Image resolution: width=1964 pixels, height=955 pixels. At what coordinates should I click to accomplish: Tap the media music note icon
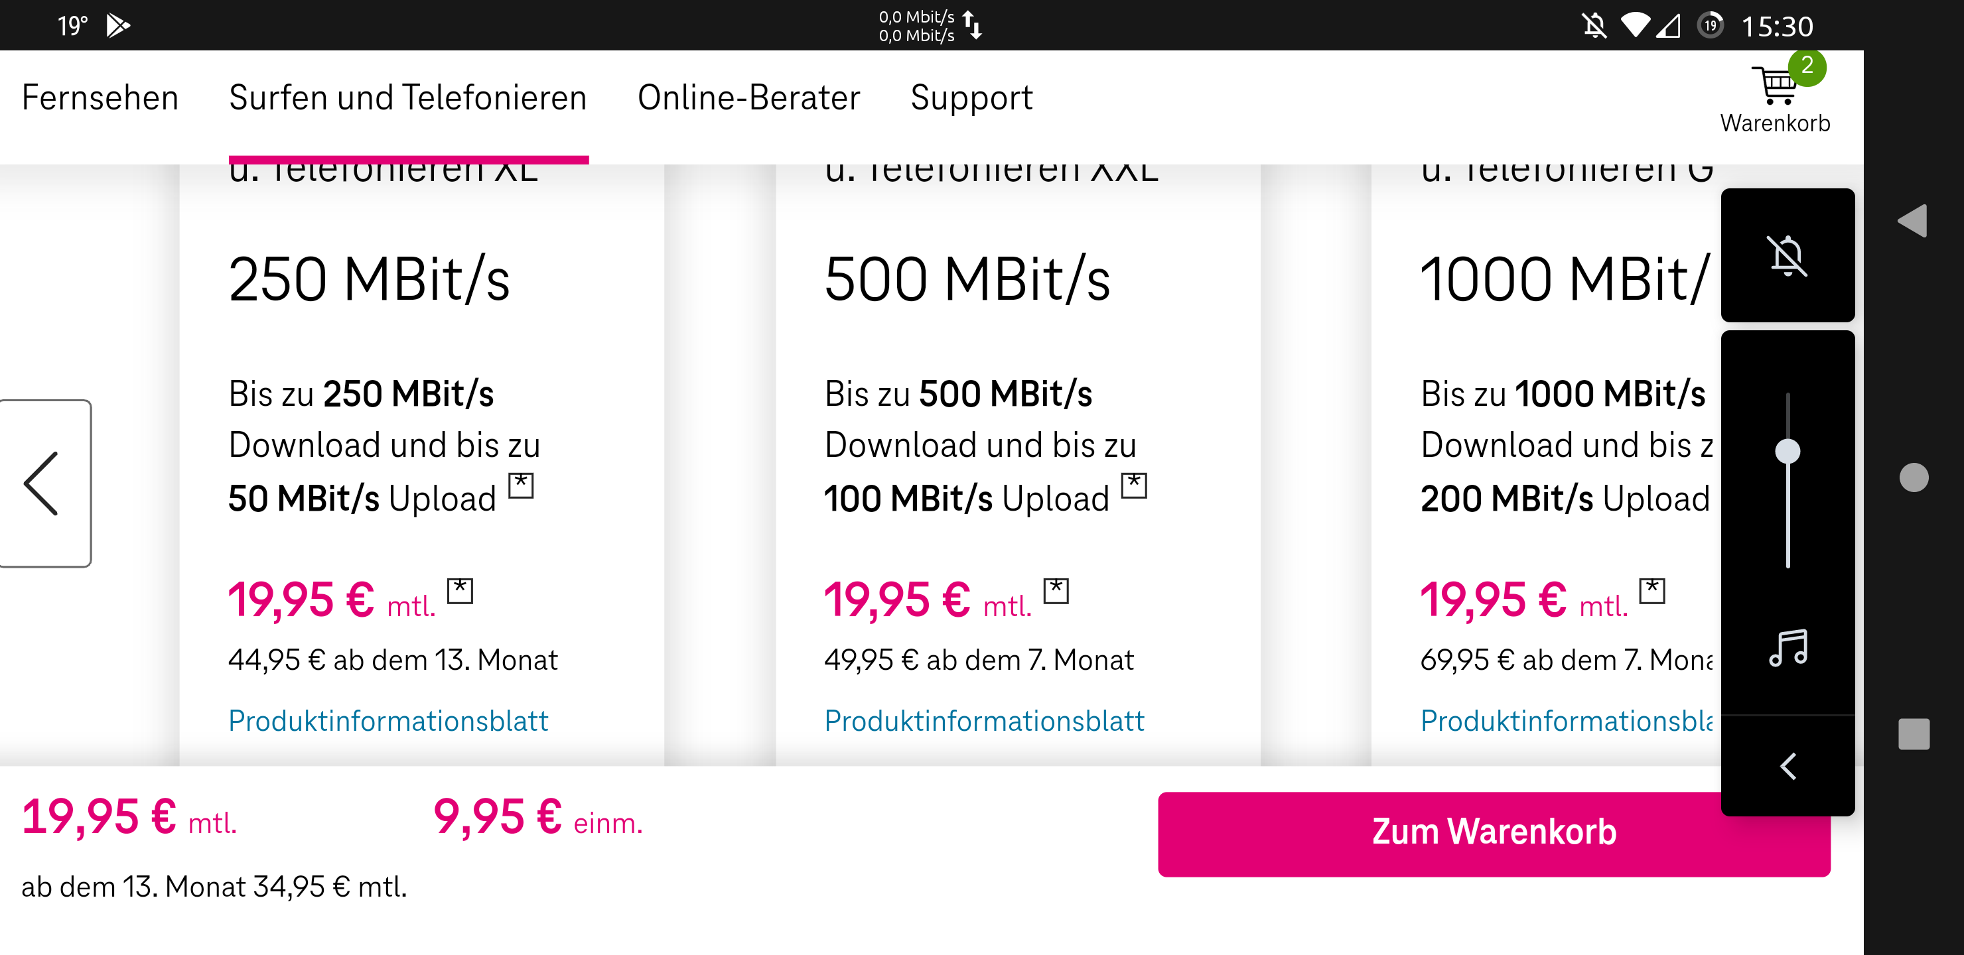(1788, 649)
